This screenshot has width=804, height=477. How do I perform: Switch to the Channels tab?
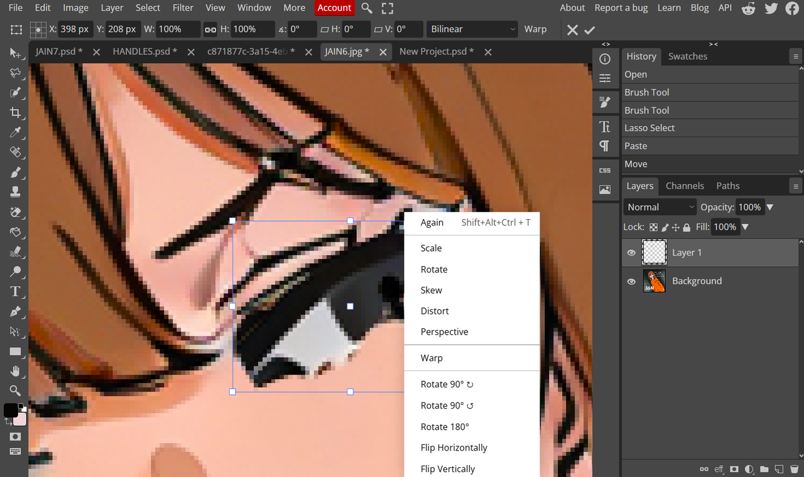coord(685,186)
